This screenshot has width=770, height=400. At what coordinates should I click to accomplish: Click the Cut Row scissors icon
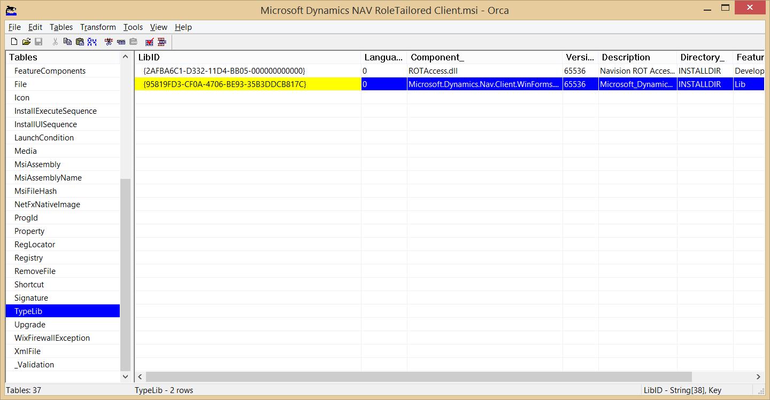tap(109, 42)
